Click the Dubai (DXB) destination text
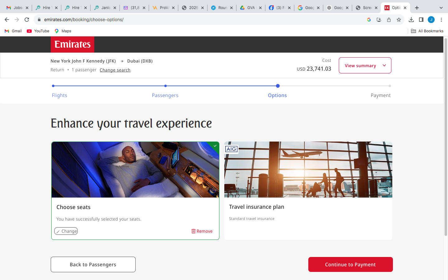Viewport: 448px width, 280px height. click(x=140, y=61)
